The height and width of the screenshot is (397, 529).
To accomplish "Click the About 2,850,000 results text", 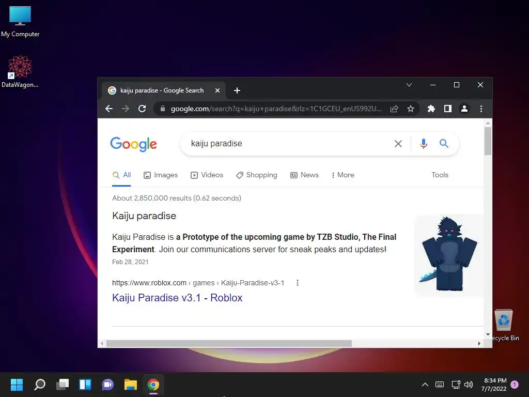I will coord(177,198).
